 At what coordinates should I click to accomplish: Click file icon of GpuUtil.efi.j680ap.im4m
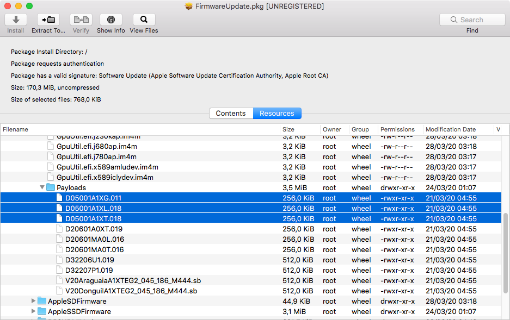click(51, 146)
